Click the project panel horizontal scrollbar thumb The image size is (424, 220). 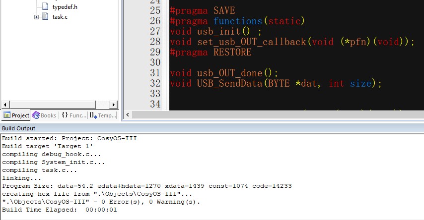(x=53, y=105)
